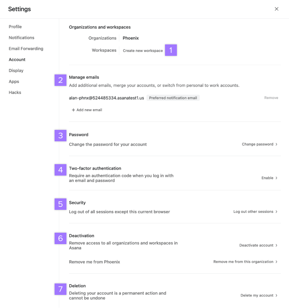
Task: Switch to the Notifications tab
Action: tap(22, 38)
